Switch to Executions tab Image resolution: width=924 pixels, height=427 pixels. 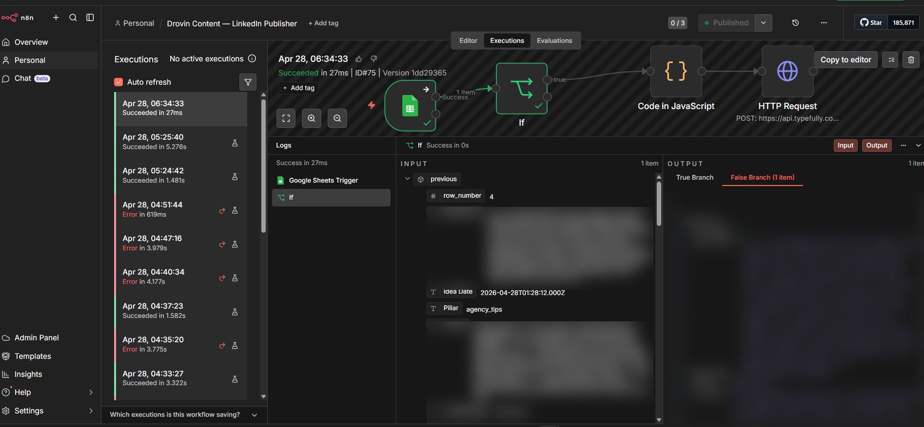[x=507, y=40]
